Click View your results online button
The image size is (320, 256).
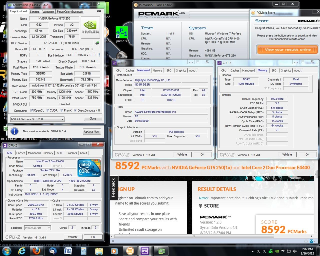(288, 49)
